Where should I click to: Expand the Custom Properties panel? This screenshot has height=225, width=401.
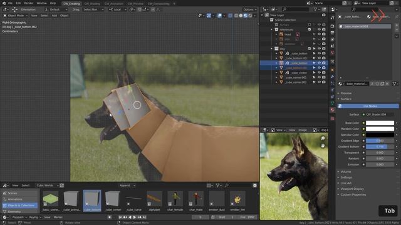click(x=353, y=194)
